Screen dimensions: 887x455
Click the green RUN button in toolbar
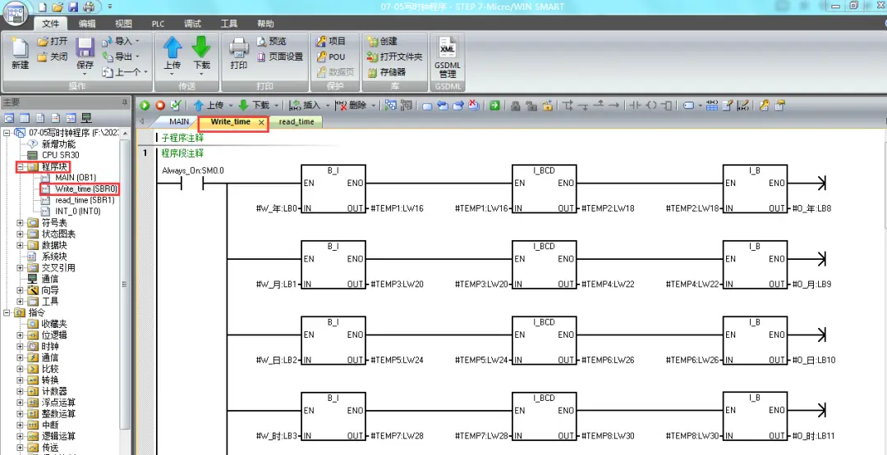145,105
